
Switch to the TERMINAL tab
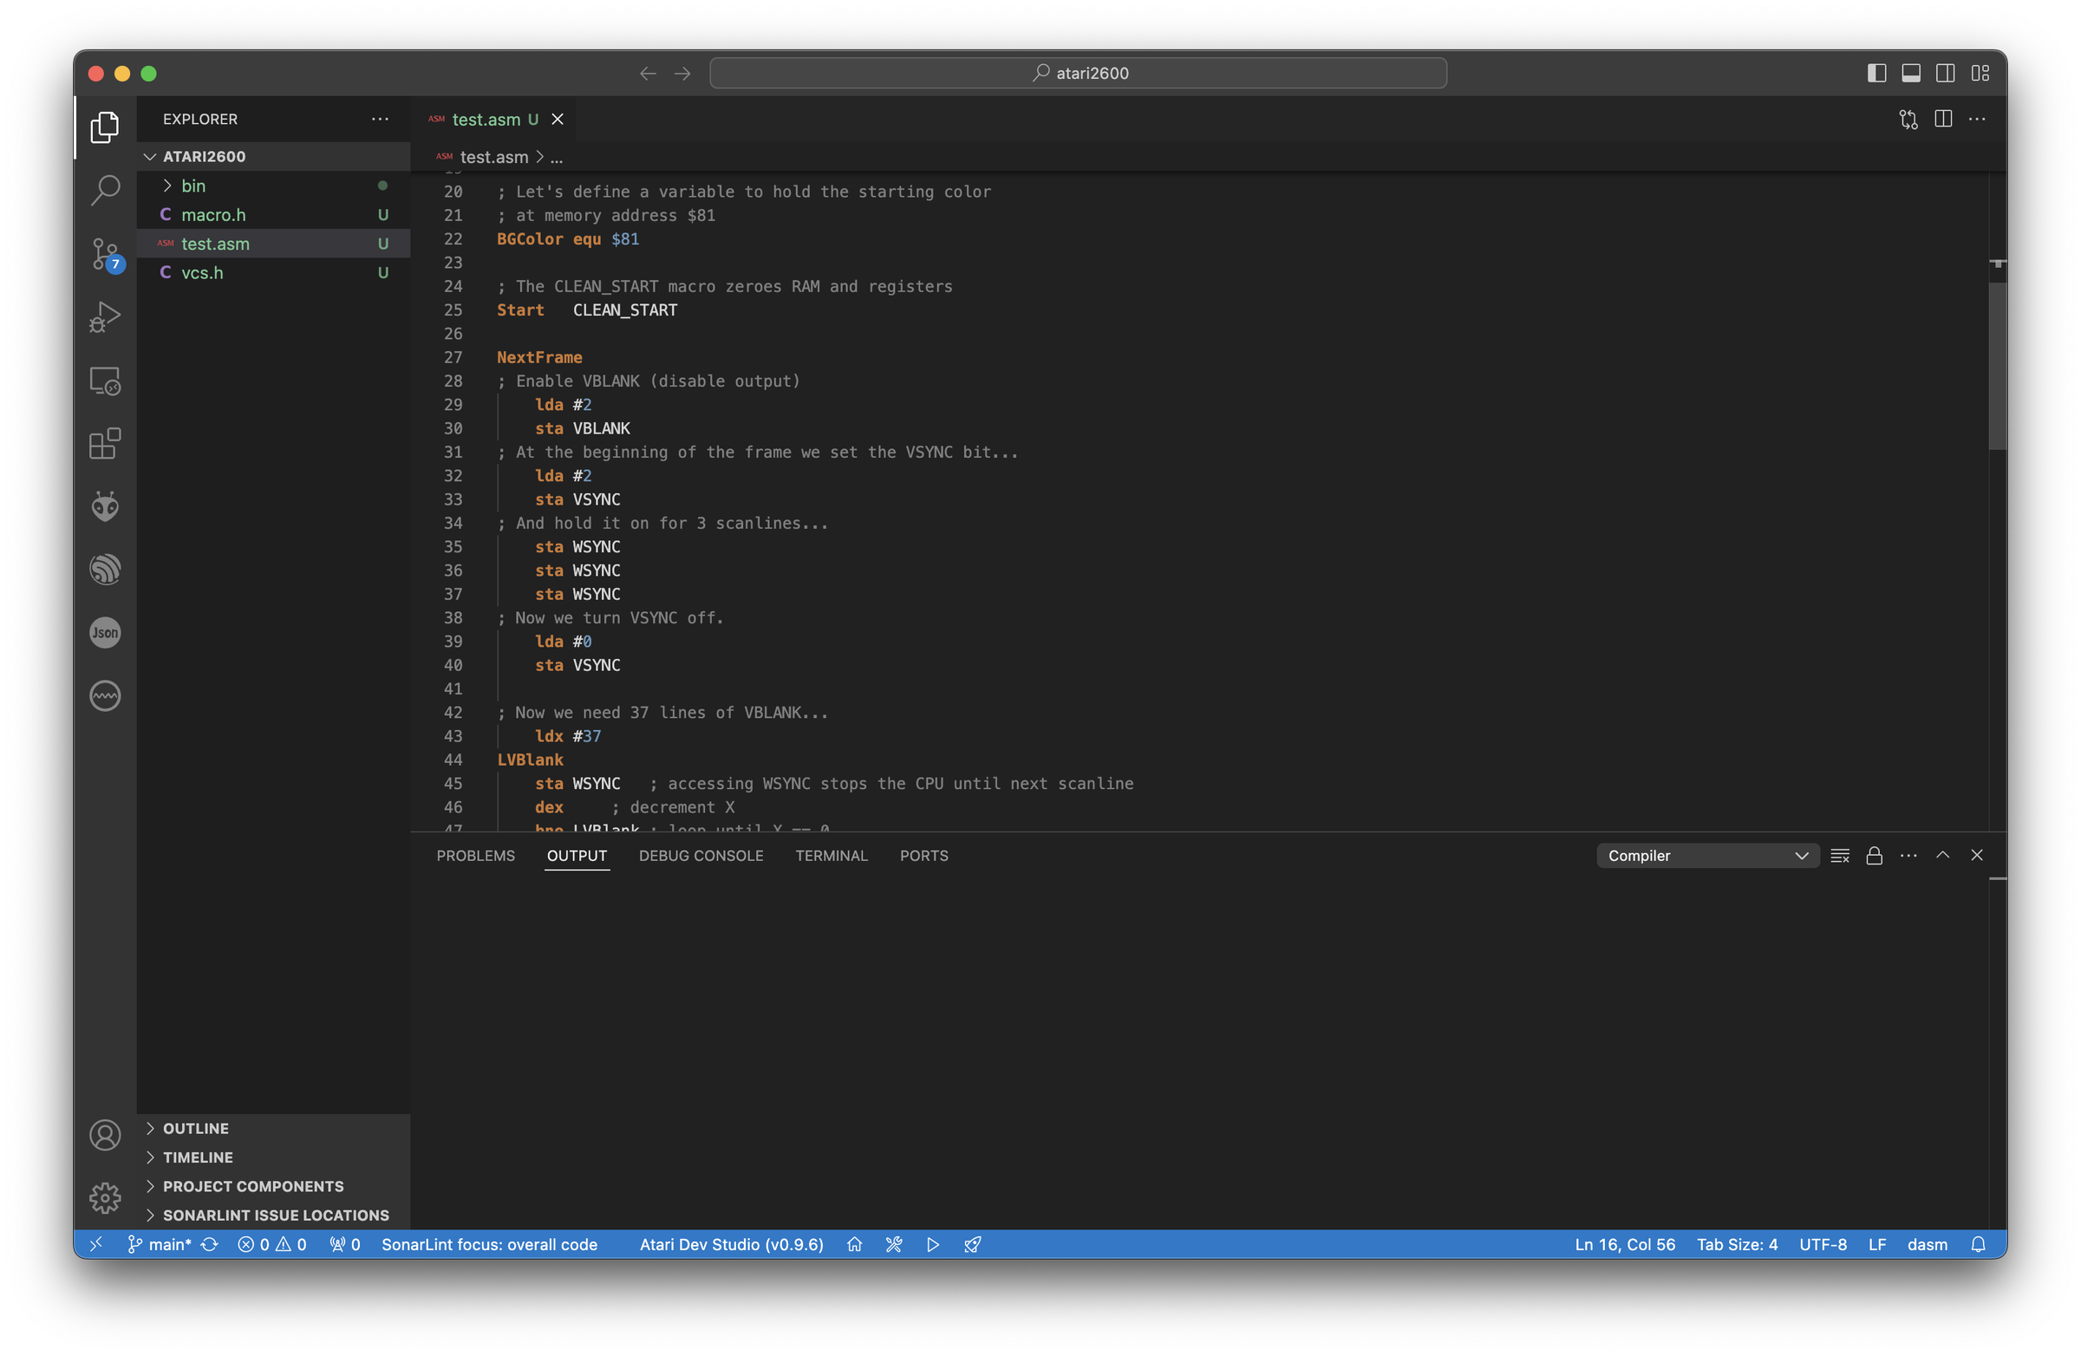(831, 856)
